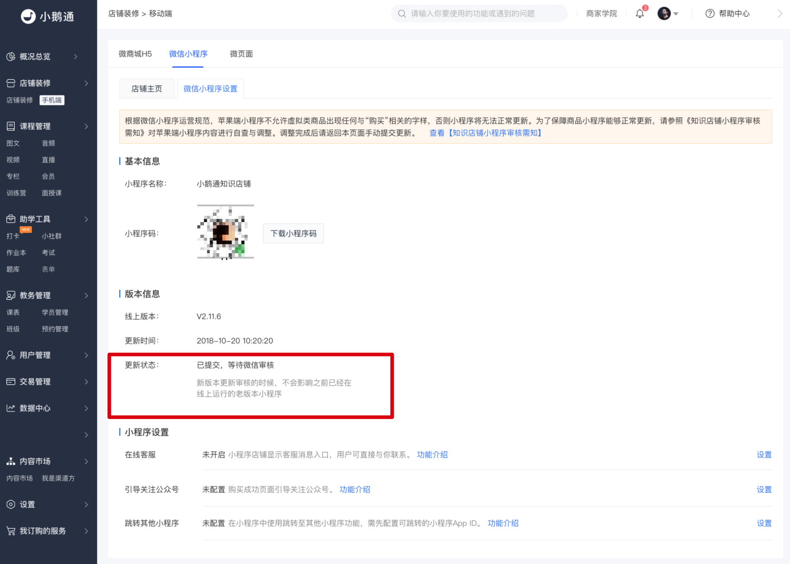Click 设置 for 在线客服 row
This screenshot has height=564, width=790.
(x=764, y=455)
